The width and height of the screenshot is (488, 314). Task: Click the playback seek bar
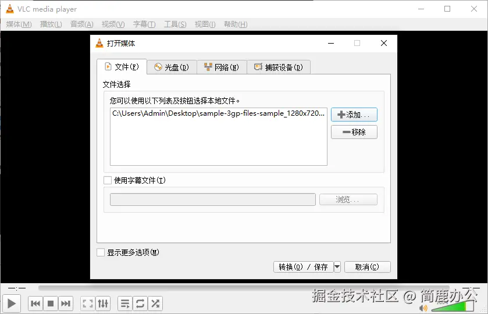[x=244, y=288]
